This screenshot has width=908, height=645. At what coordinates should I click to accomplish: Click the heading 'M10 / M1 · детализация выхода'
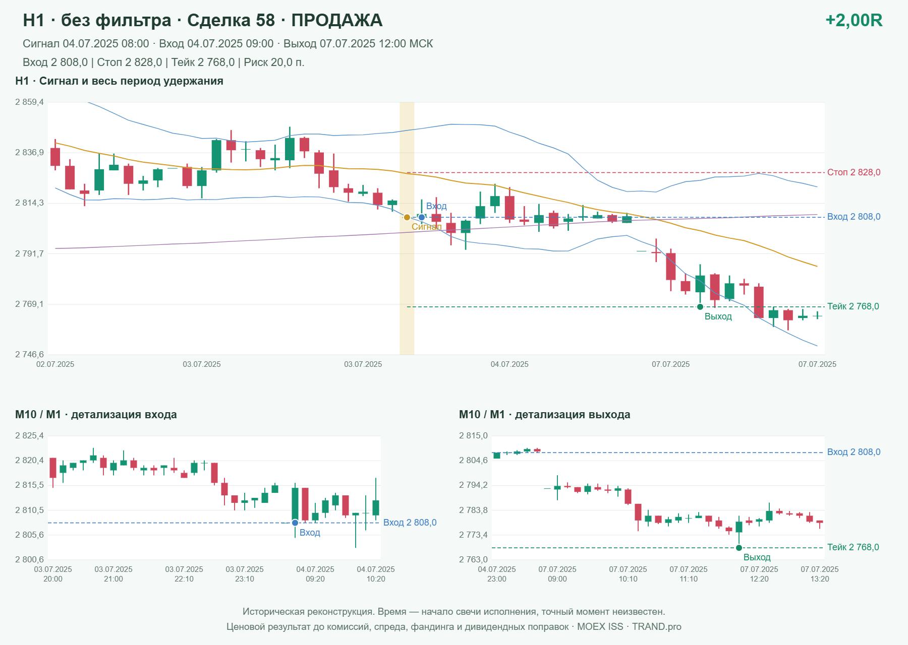pos(545,415)
